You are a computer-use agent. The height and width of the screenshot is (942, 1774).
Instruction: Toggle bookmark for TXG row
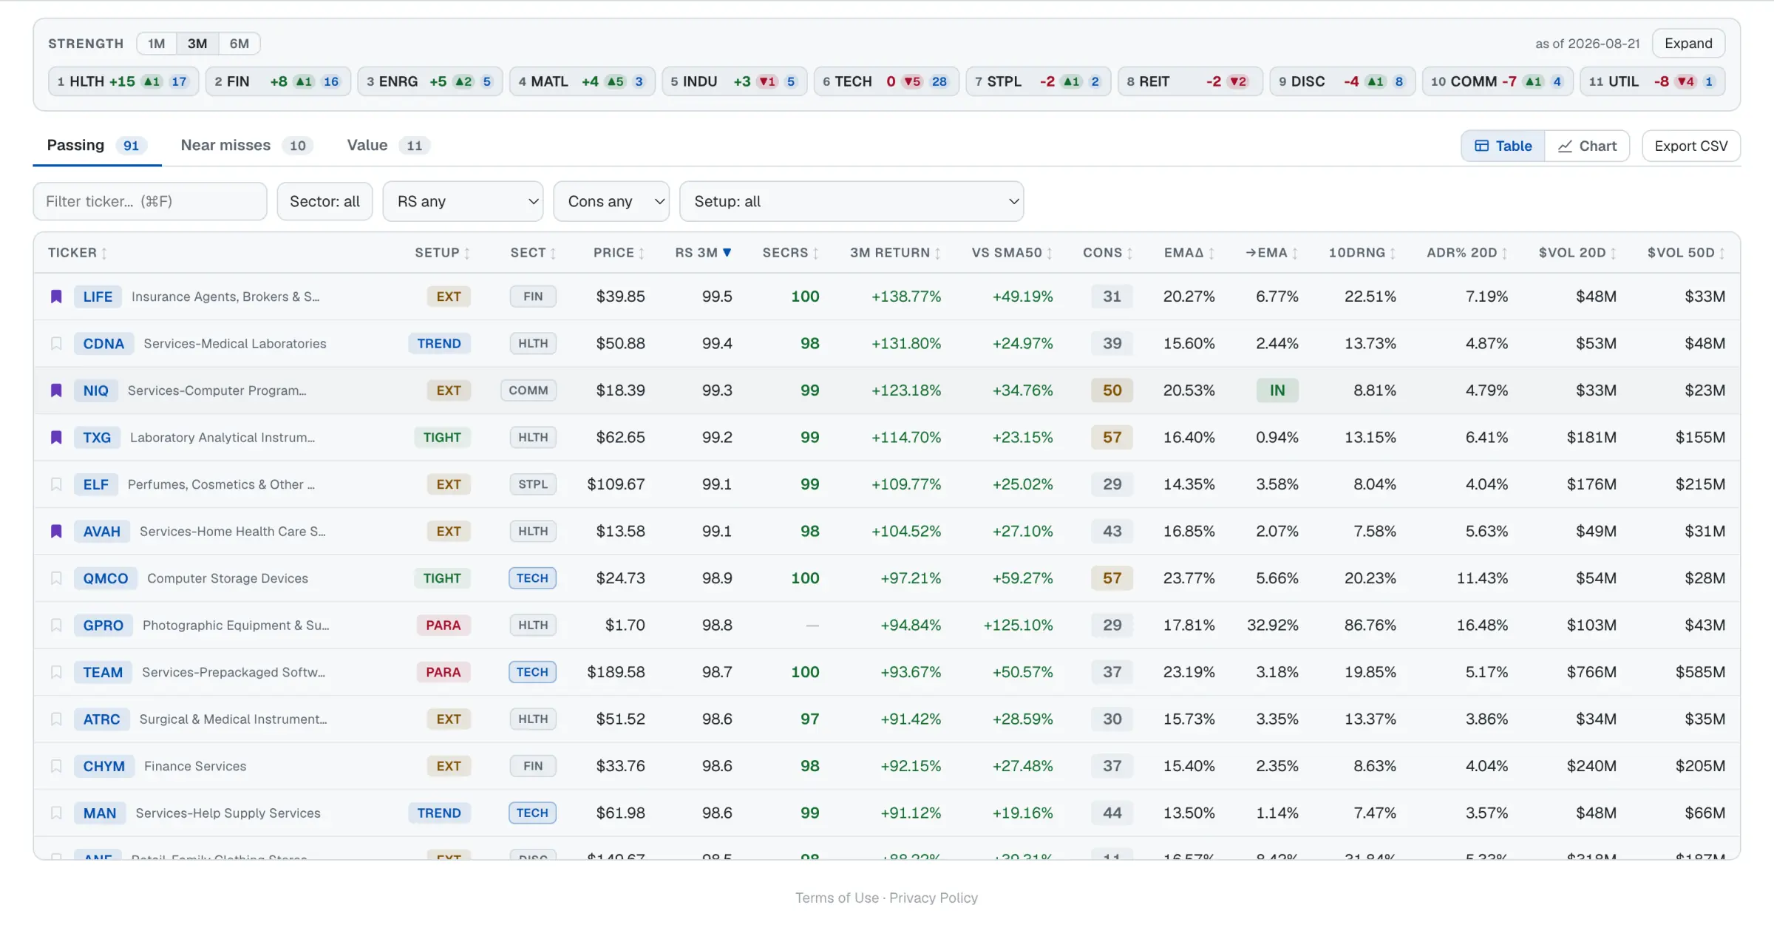pyautogui.click(x=56, y=438)
